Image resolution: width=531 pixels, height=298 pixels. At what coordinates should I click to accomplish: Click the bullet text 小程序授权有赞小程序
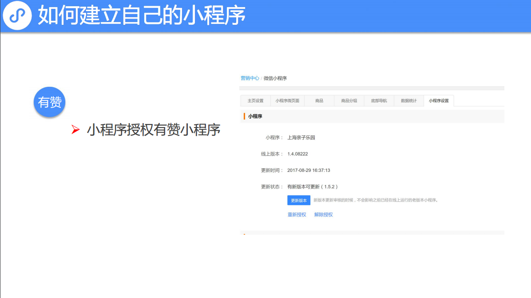154,130
